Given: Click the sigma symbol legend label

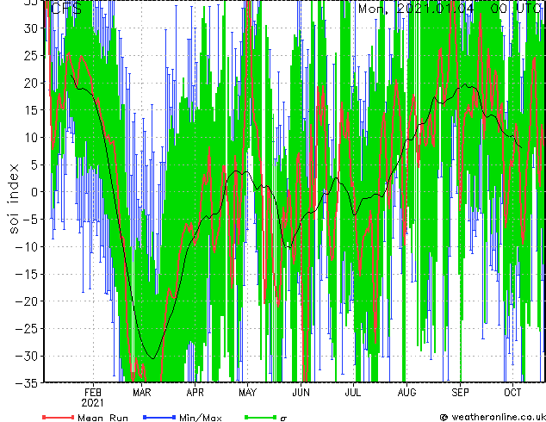Looking at the screenshot, I should 284,419.
